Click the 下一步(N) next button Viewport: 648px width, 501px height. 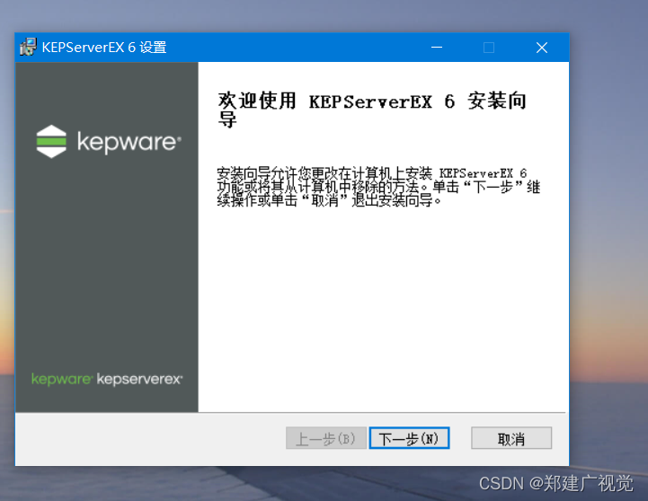[409, 438]
